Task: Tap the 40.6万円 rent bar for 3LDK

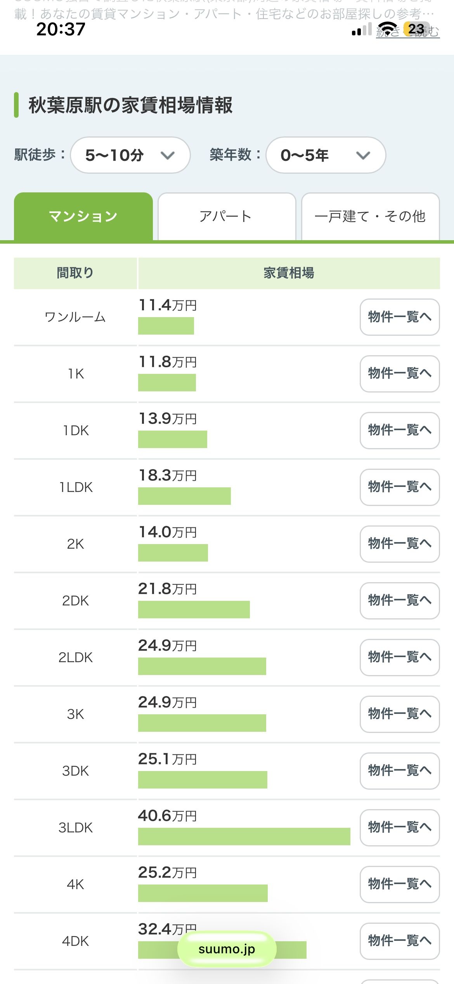Action: point(244,836)
